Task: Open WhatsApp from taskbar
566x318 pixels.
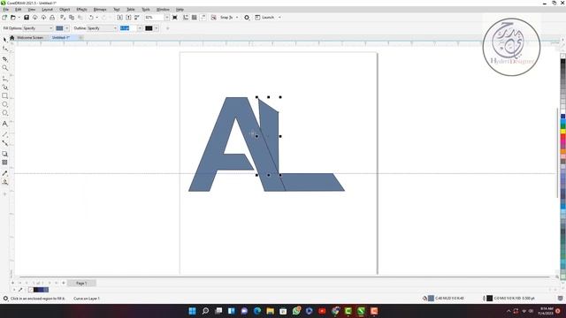Action: [x=296, y=311]
